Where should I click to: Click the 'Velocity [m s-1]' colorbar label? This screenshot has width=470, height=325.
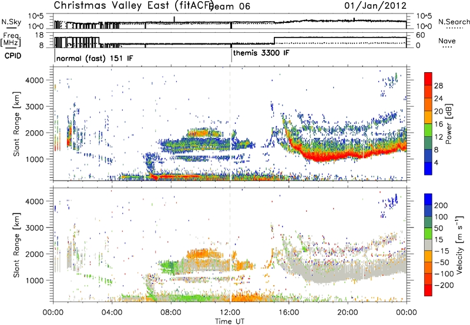pos(459,245)
